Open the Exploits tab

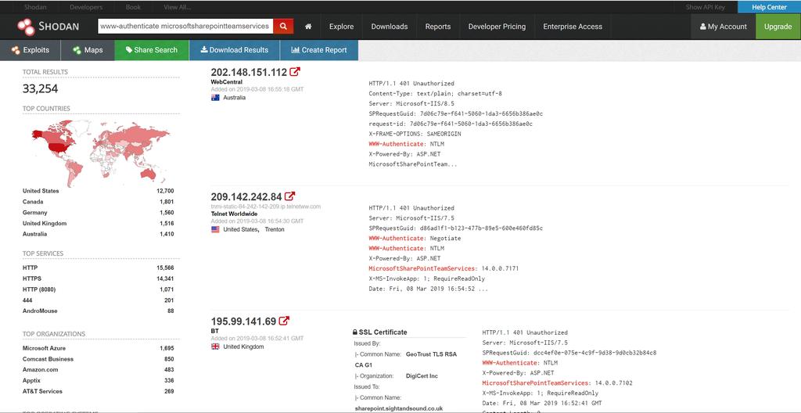(31, 50)
